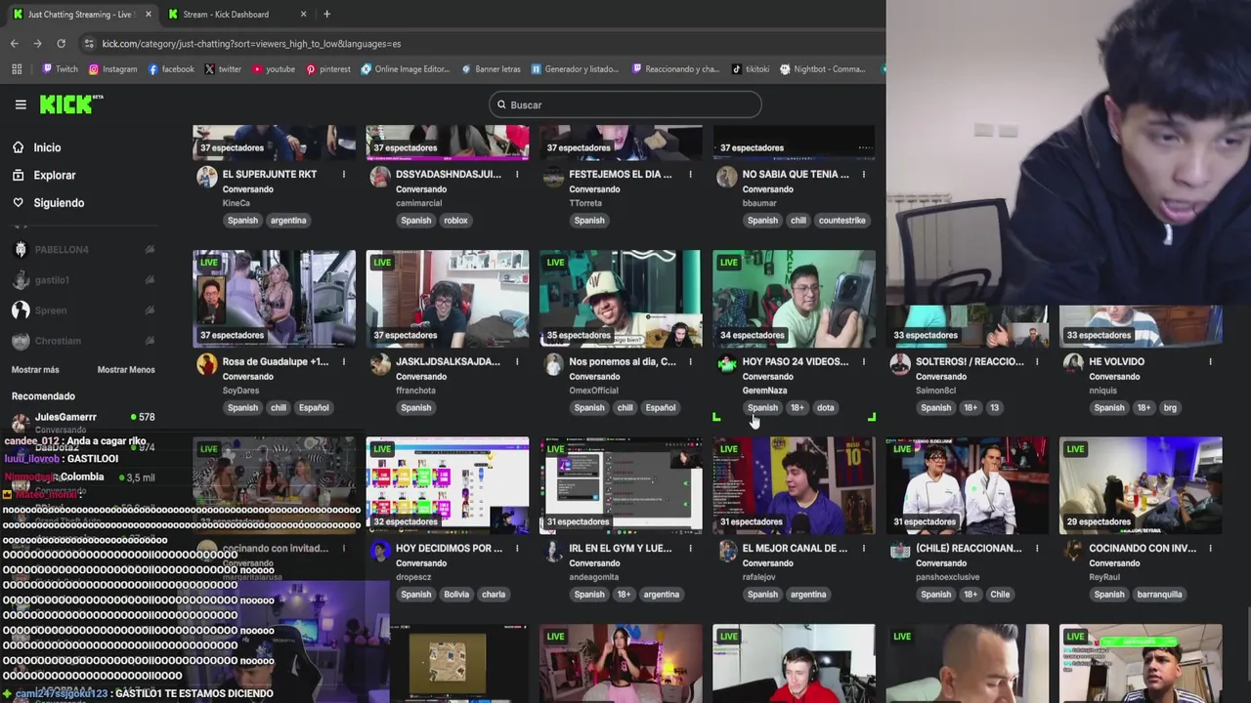Open OmexOfficial stream thumbnail
The image size is (1251, 703).
621,299
